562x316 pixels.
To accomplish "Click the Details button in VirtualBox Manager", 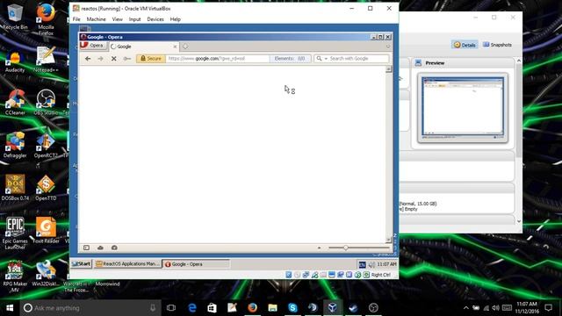I will (x=465, y=45).
